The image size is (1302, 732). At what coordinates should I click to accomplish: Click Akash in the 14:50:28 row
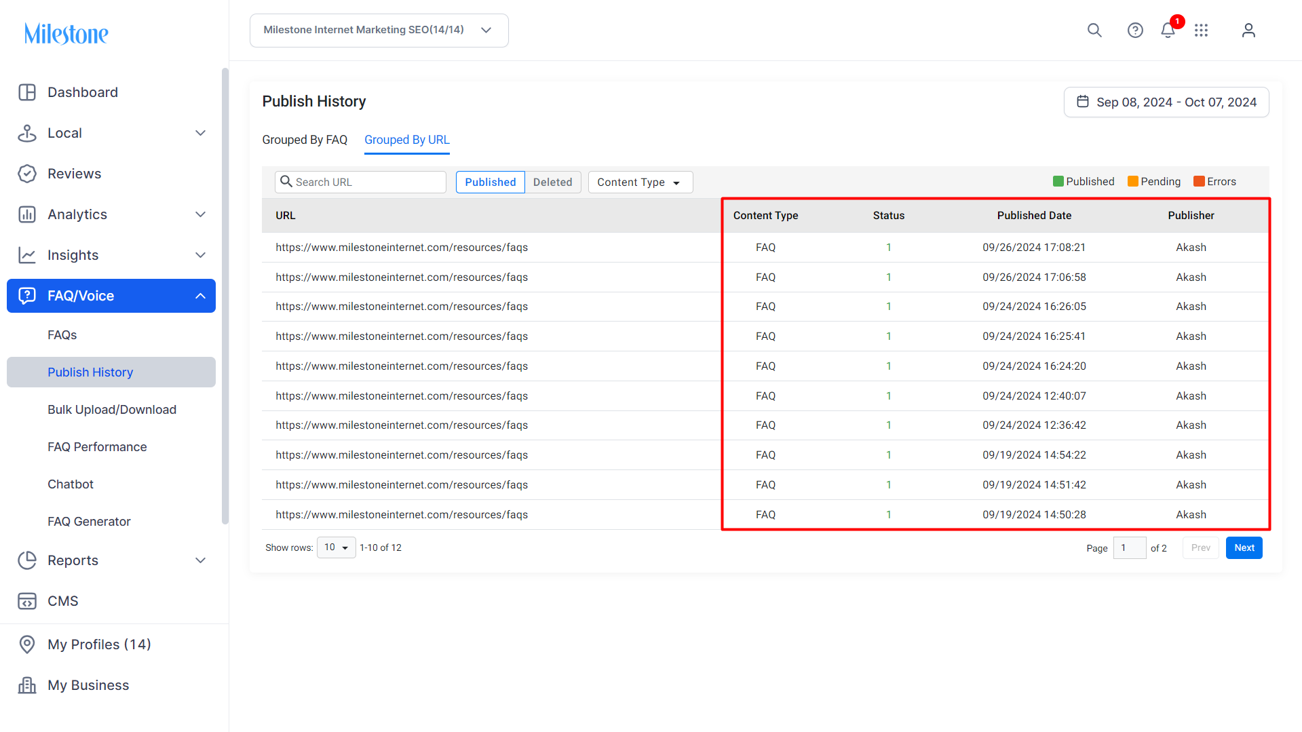pyautogui.click(x=1191, y=515)
